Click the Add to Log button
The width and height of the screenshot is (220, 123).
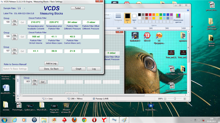click(x=51, y=63)
